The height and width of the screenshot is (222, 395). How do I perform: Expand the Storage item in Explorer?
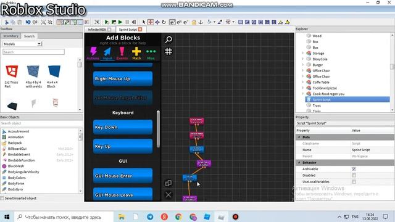303,53
